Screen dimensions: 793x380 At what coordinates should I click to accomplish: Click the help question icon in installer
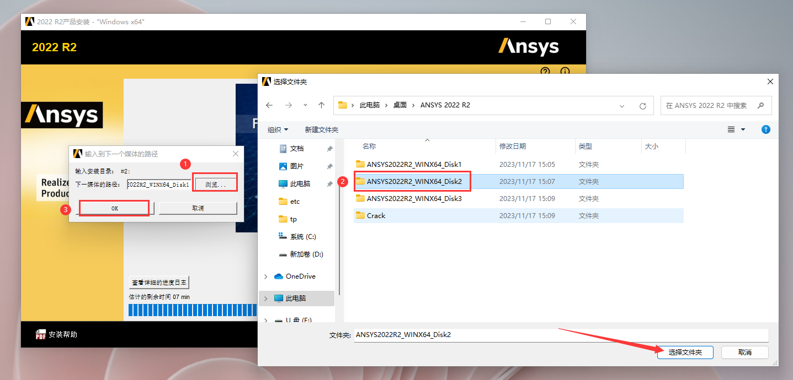click(545, 72)
